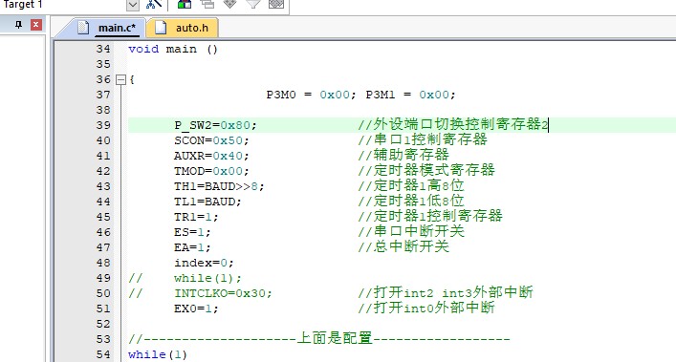Select the Target 1 combo box text
Viewport: 676px width, 362px height.
tap(23, 5)
